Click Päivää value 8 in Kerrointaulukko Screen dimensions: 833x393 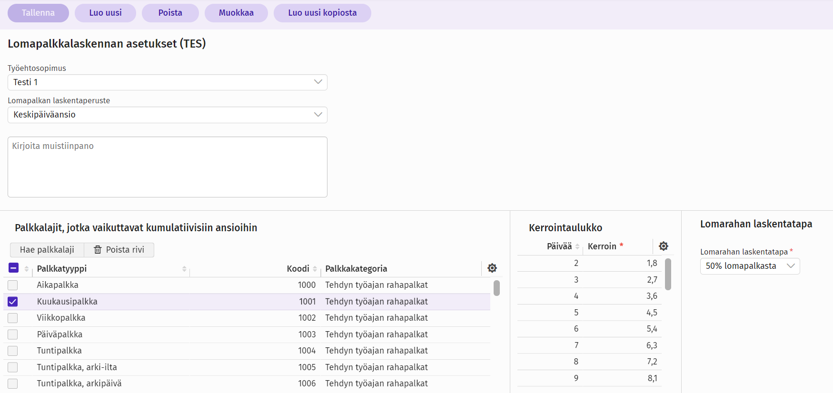tap(576, 362)
